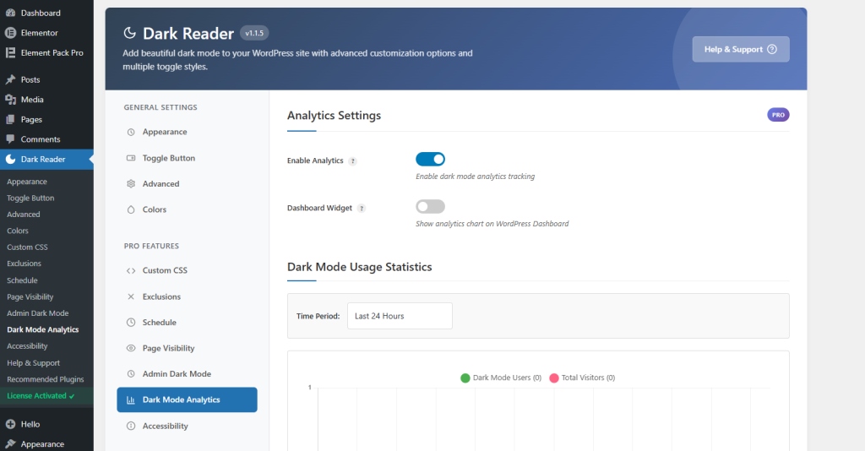Click the help tooltip next to Dashboard Widget
This screenshot has height=451, width=865.
tap(362, 209)
